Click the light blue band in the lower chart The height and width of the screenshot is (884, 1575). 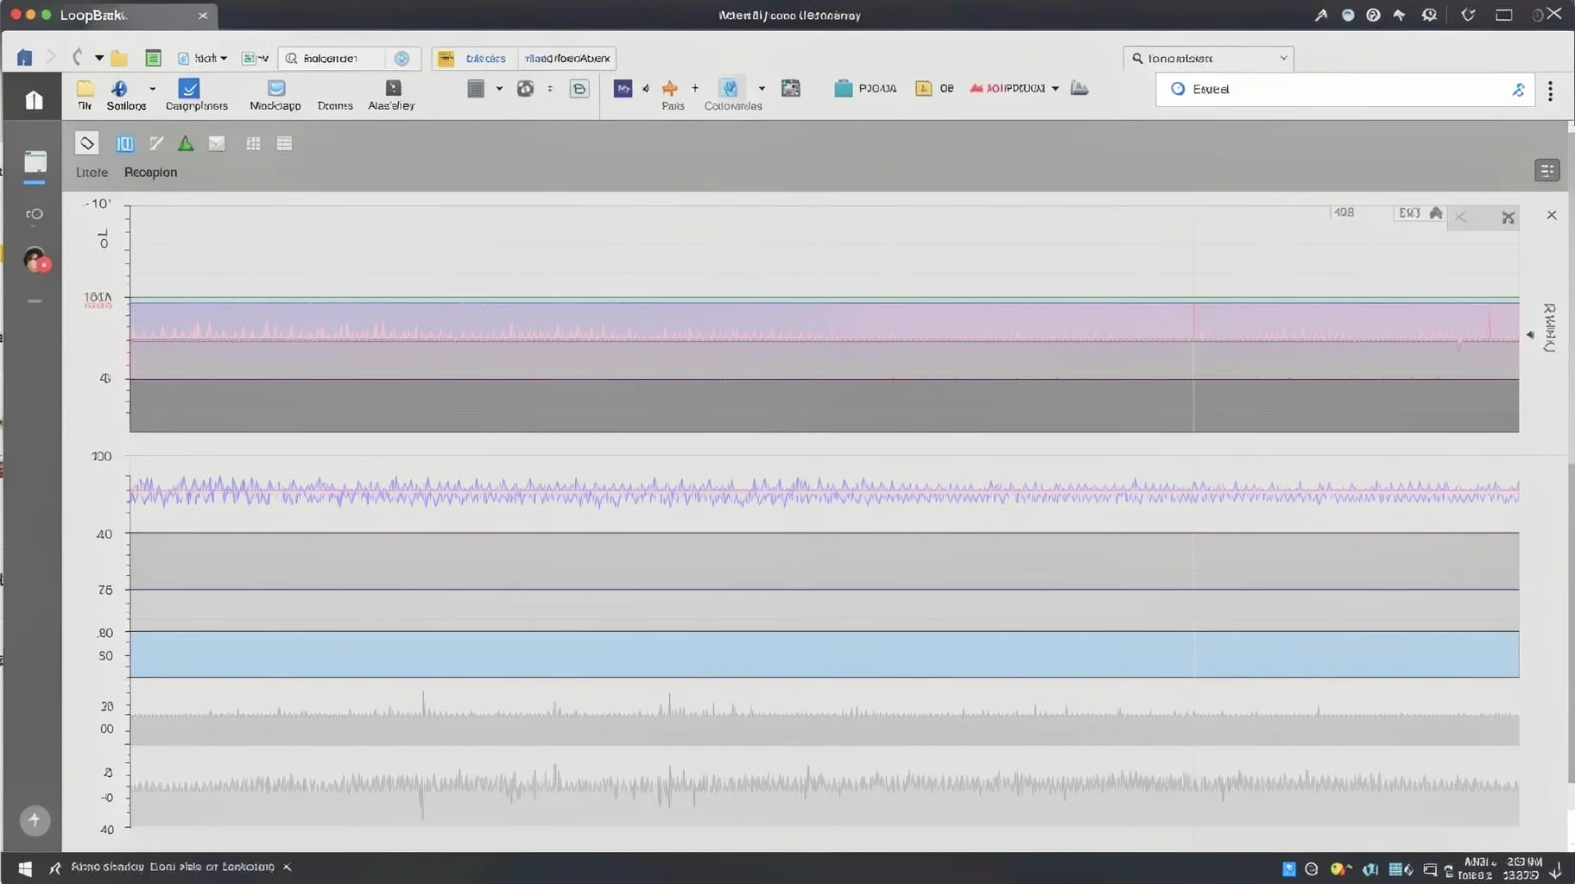[x=824, y=654]
